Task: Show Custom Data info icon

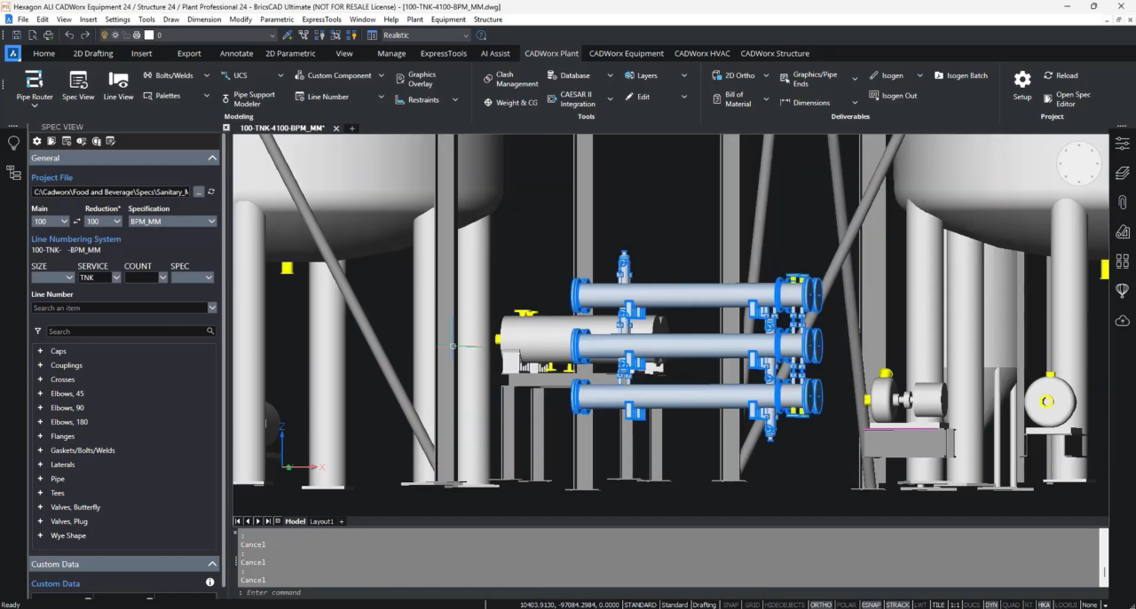Action: click(210, 582)
